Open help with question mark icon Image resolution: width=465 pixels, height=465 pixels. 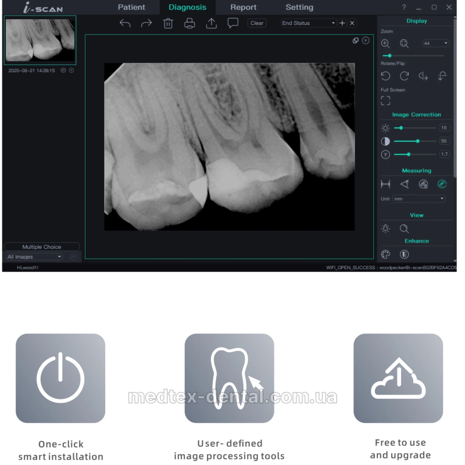pyautogui.click(x=404, y=8)
